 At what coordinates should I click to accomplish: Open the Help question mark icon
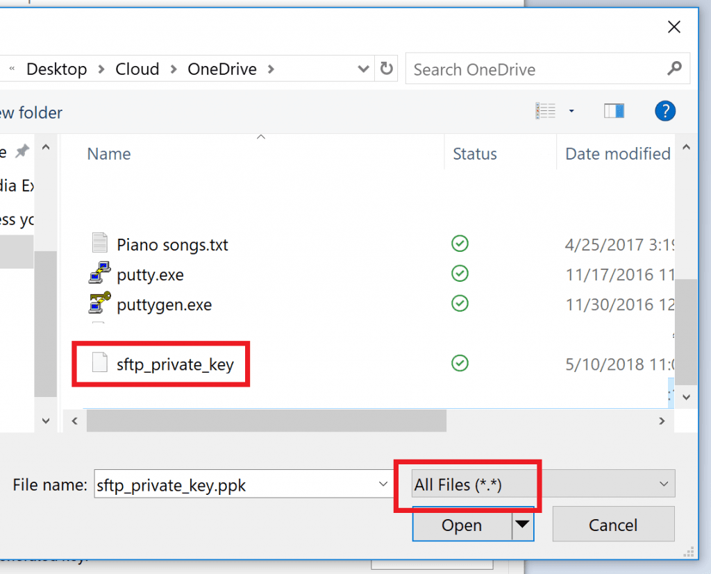(x=665, y=111)
